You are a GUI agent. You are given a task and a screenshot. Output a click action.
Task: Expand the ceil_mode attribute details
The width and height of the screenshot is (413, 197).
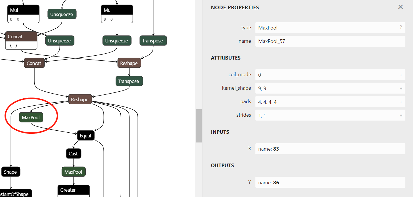(x=401, y=75)
